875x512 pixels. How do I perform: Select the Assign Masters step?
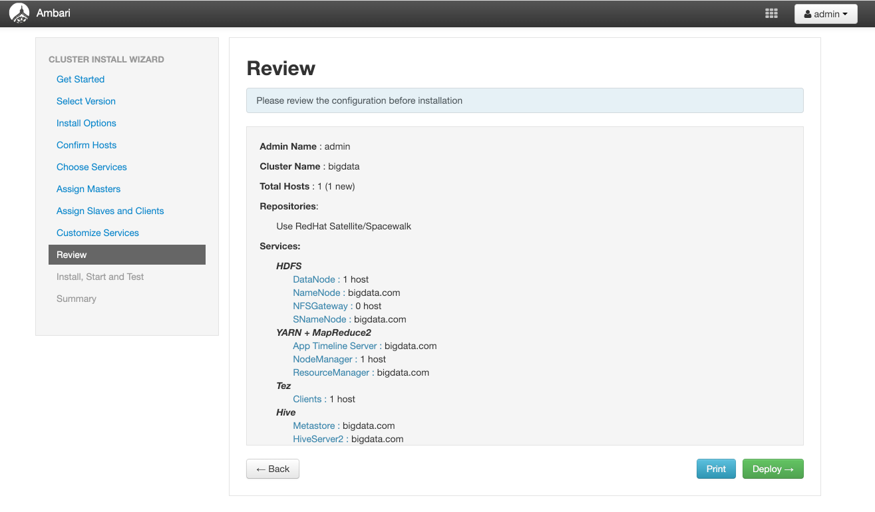pos(88,189)
